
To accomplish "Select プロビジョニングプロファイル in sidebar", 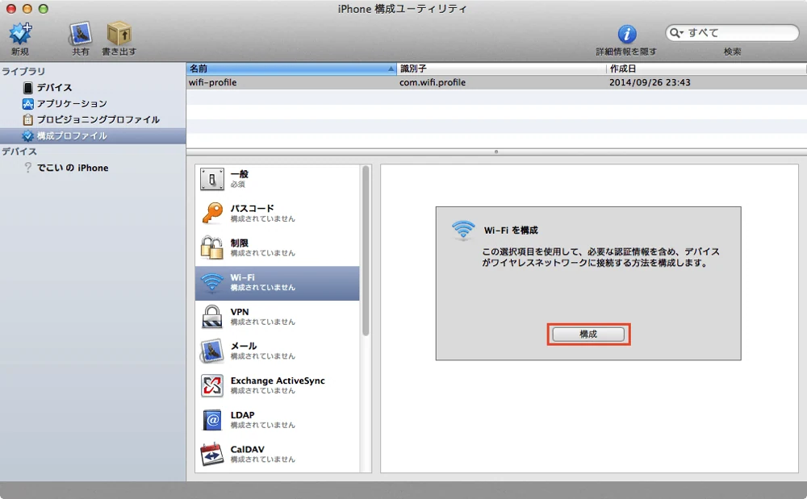I will point(98,119).
